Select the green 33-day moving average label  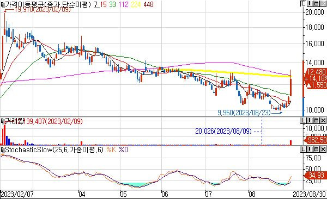(113, 4)
